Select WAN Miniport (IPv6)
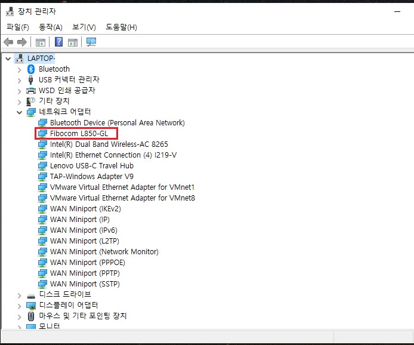Screen dimensions: 414x345 [x=84, y=230]
